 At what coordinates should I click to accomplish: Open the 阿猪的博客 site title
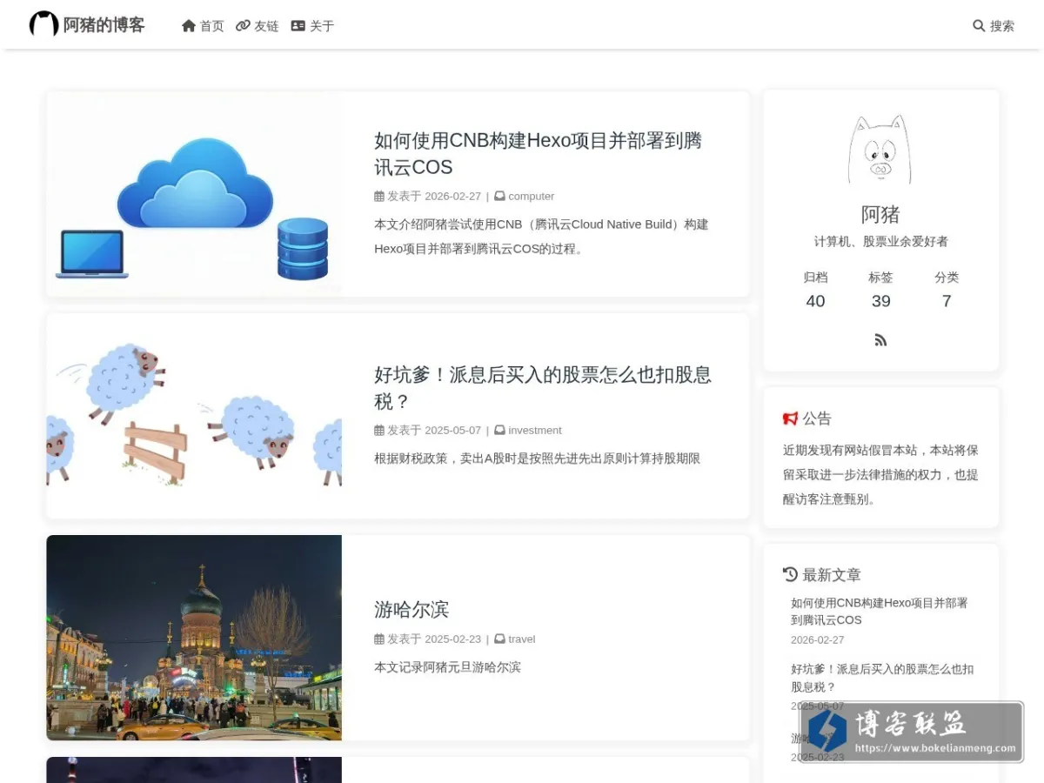click(104, 25)
